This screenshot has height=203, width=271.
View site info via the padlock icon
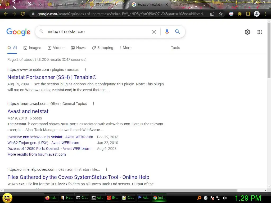pyautogui.click(x=33, y=14)
